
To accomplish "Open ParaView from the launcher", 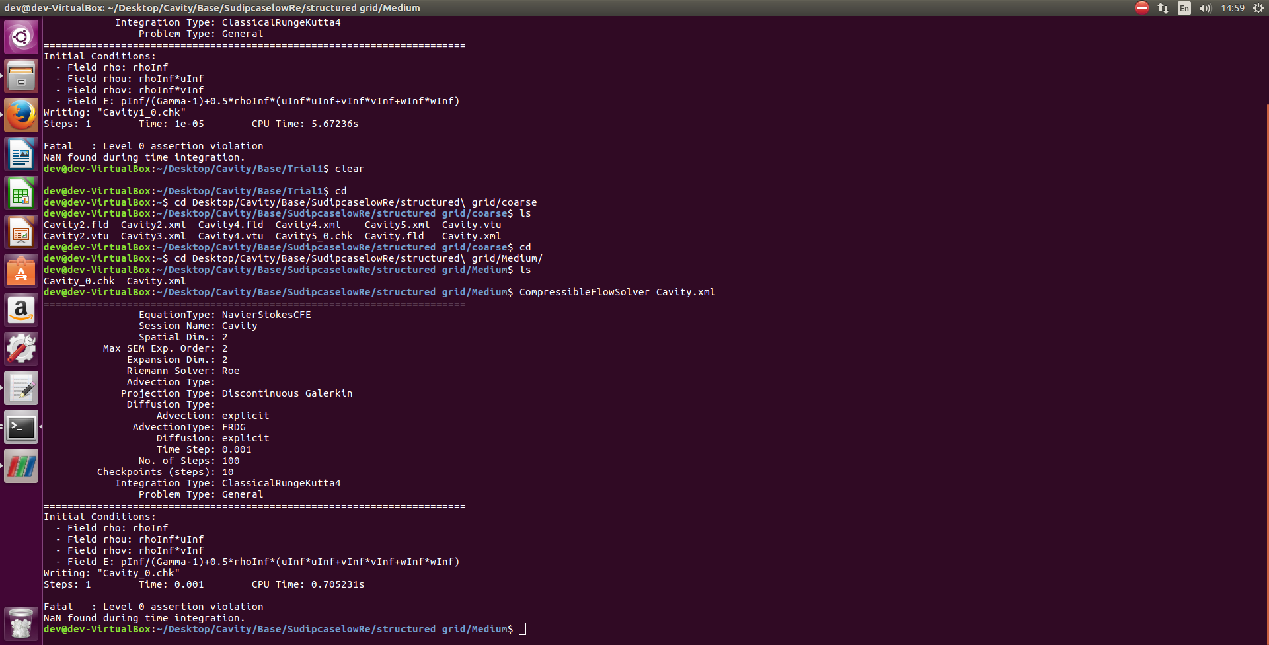I will click(x=21, y=466).
